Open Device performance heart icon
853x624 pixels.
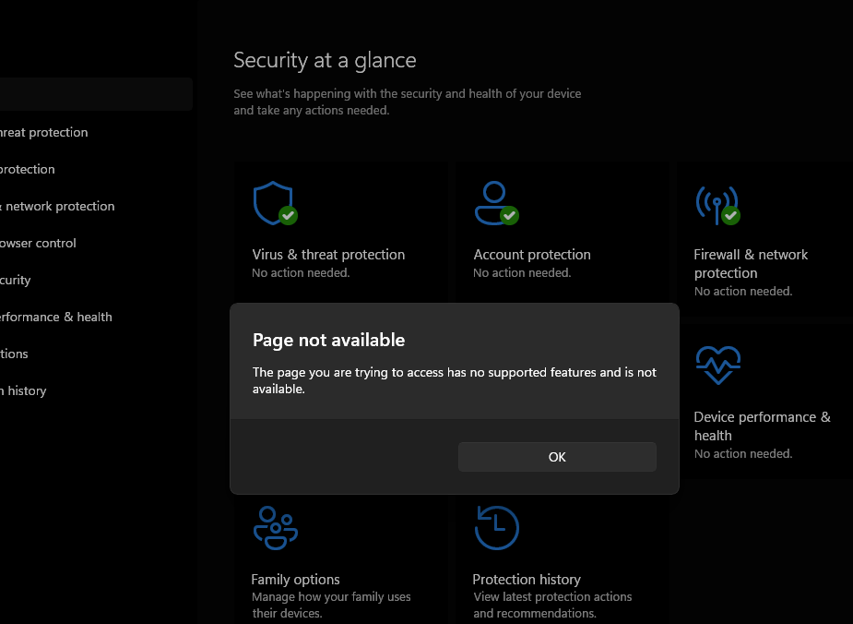pyautogui.click(x=718, y=366)
